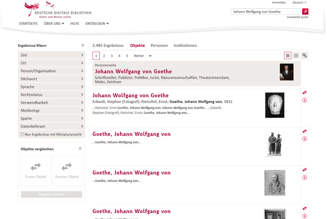Open the HILFE page
The image size is (327, 219).
pyautogui.click(x=75, y=23)
